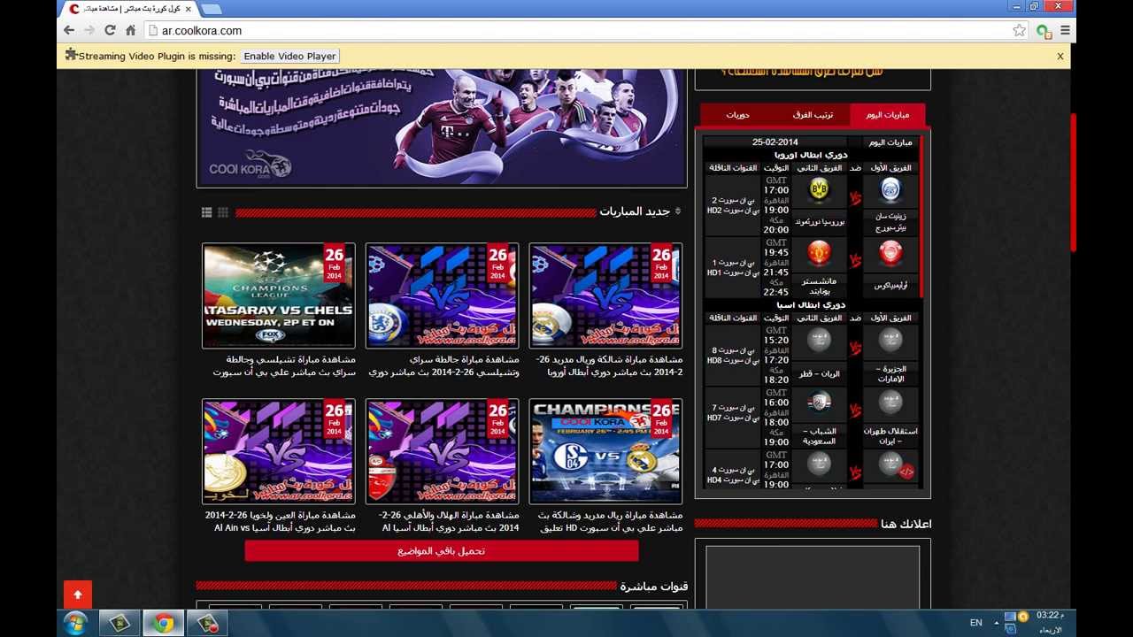The width and height of the screenshot is (1133, 637).
Task: Go forward with the browser forward arrow
Action: (x=89, y=30)
